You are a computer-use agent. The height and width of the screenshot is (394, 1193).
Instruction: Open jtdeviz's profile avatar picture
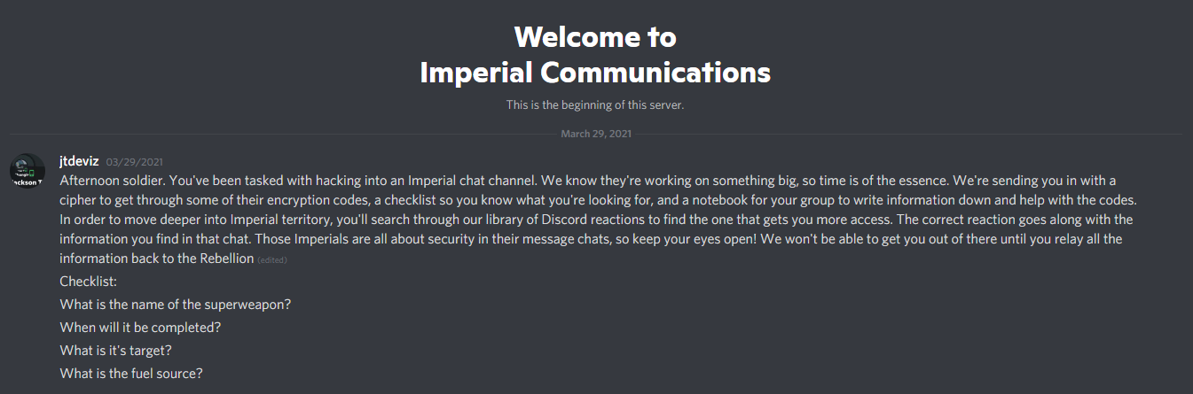click(x=27, y=170)
